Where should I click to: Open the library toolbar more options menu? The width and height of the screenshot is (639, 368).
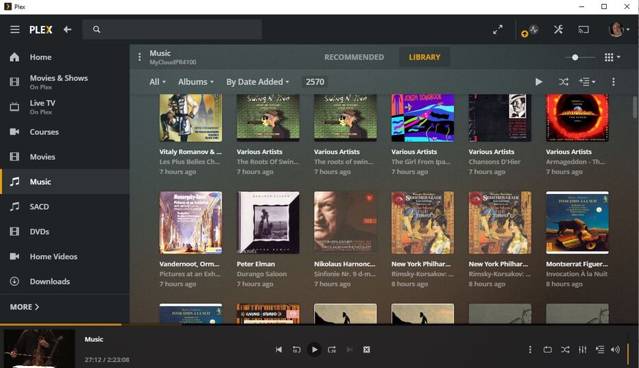614,82
